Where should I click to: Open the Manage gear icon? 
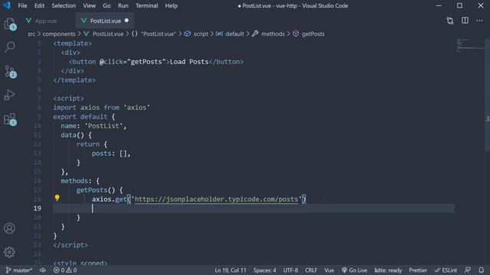click(9, 252)
